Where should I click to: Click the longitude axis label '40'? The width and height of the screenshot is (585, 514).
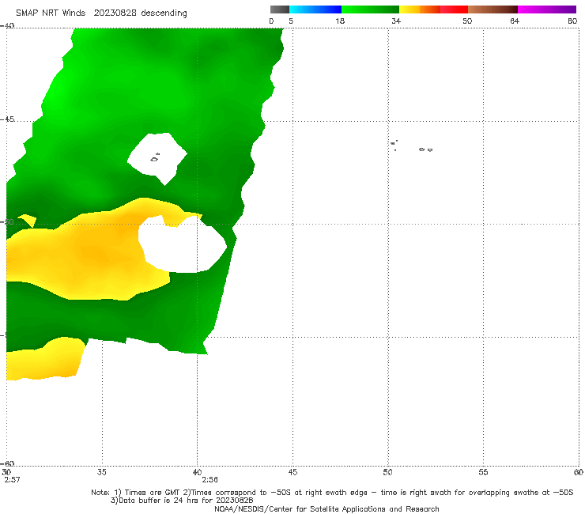coord(197,472)
